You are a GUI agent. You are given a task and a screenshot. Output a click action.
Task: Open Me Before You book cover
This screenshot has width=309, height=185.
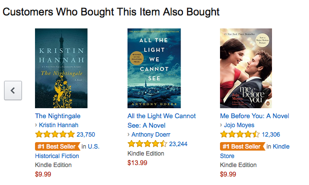246,68
